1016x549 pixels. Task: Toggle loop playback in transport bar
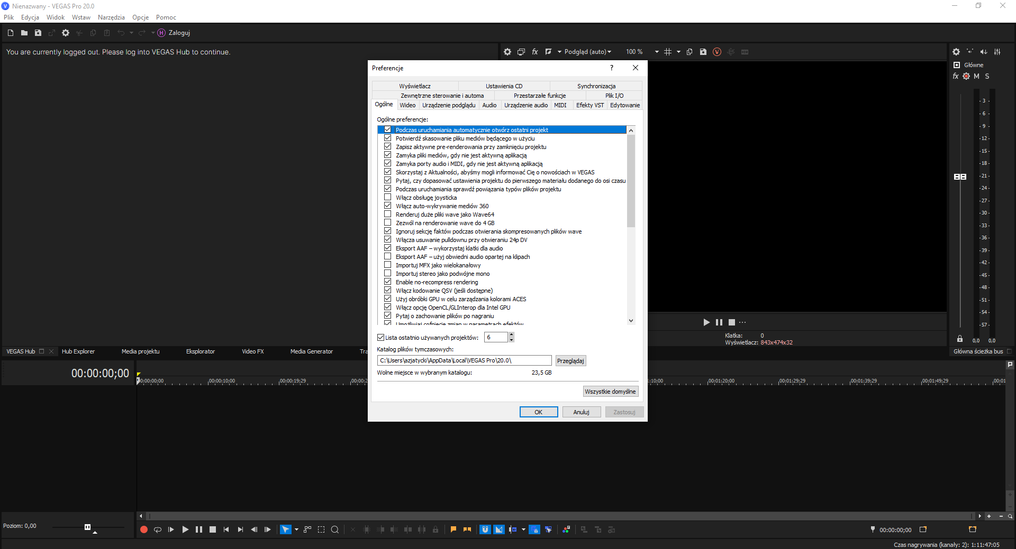click(158, 529)
